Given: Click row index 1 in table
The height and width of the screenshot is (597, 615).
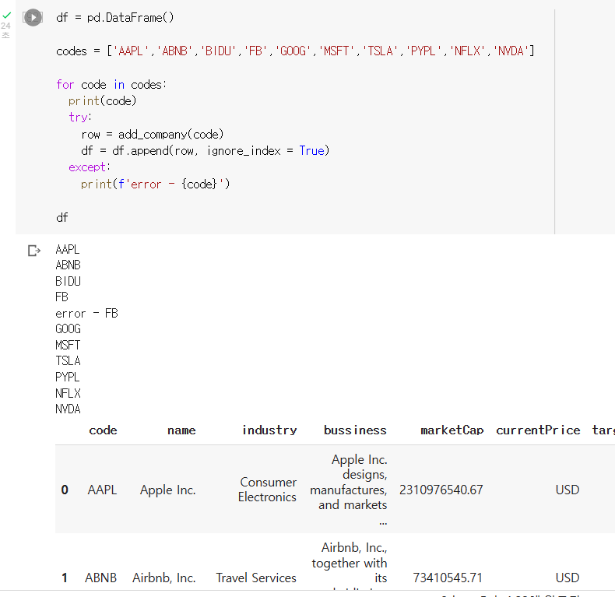Looking at the screenshot, I should click(65, 578).
